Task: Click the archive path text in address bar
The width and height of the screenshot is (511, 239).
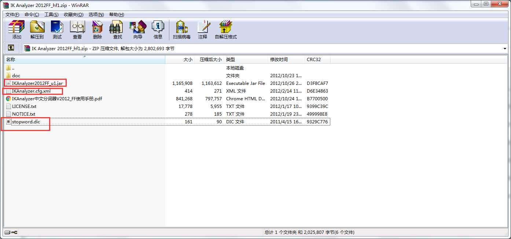Action: click(x=103, y=49)
